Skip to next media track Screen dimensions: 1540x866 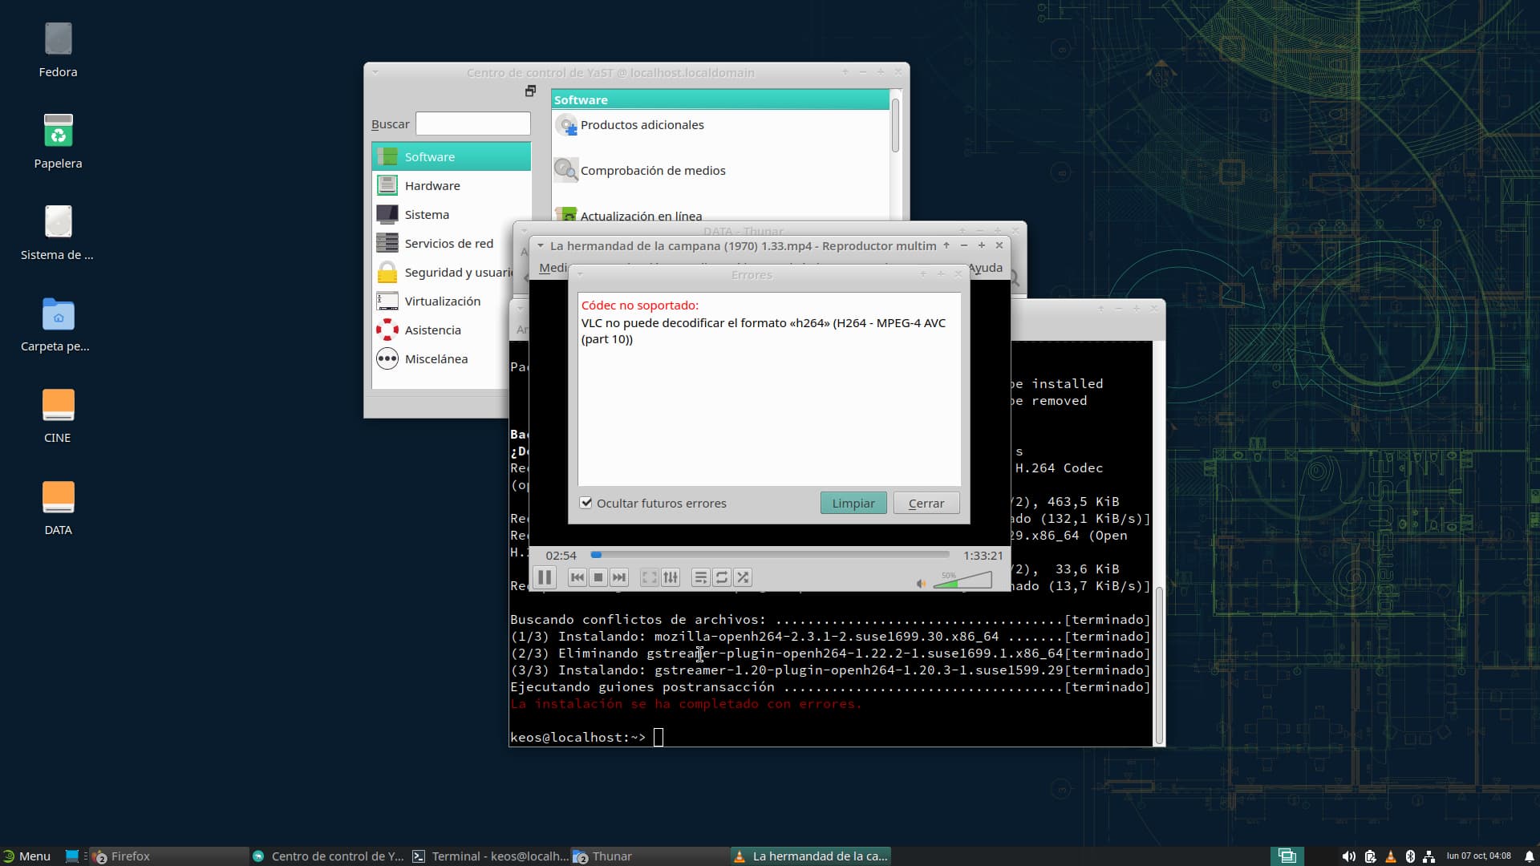click(x=618, y=577)
